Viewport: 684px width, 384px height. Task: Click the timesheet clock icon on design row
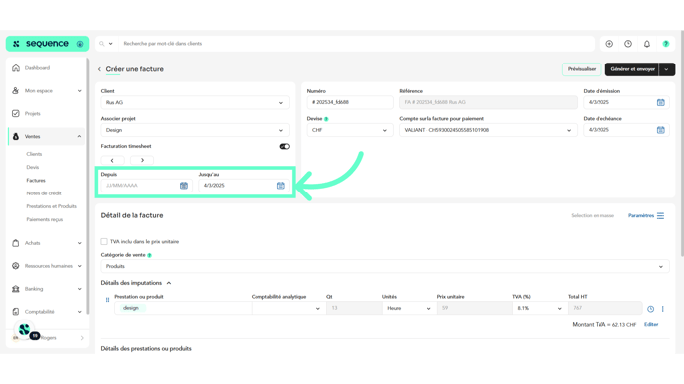pyautogui.click(x=650, y=309)
